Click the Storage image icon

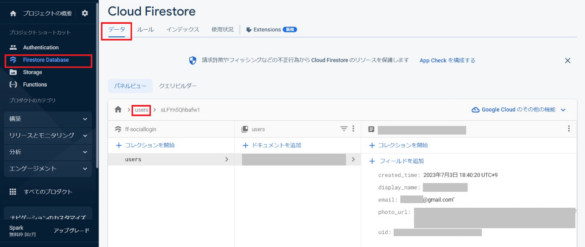click(13, 72)
